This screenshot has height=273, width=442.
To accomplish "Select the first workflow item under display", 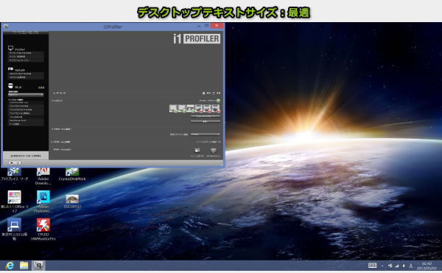I will point(26,53).
